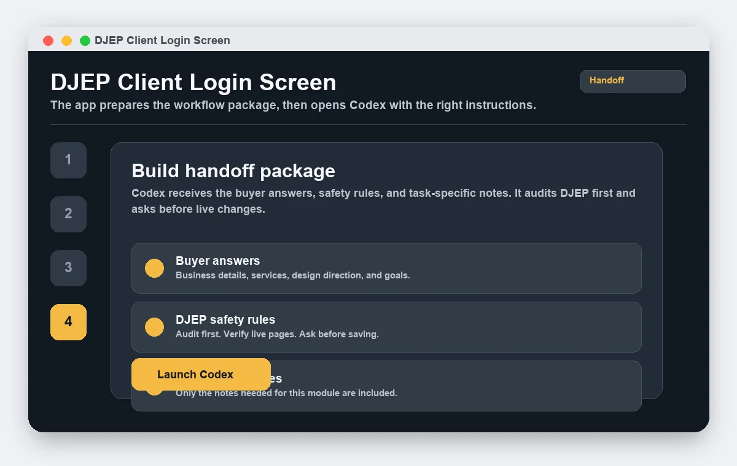Go to step 3 in sidebar
The image size is (737, 466).
[68, 268]
